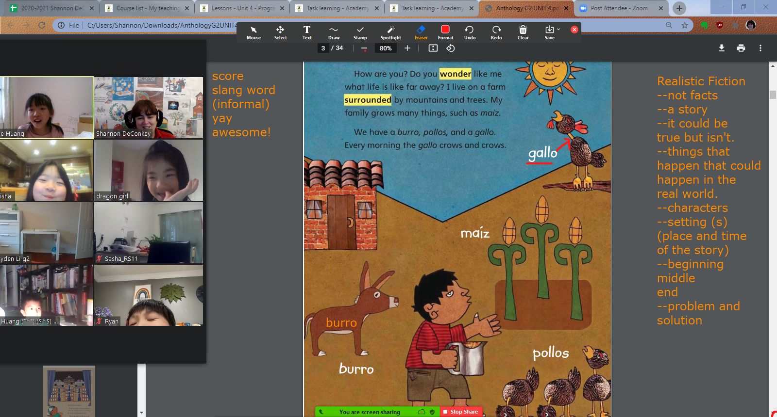Viewport: 777px width, 417px height.
Task: Click the browser zoom magnifier icon
Action: click(x=669, y=25)
